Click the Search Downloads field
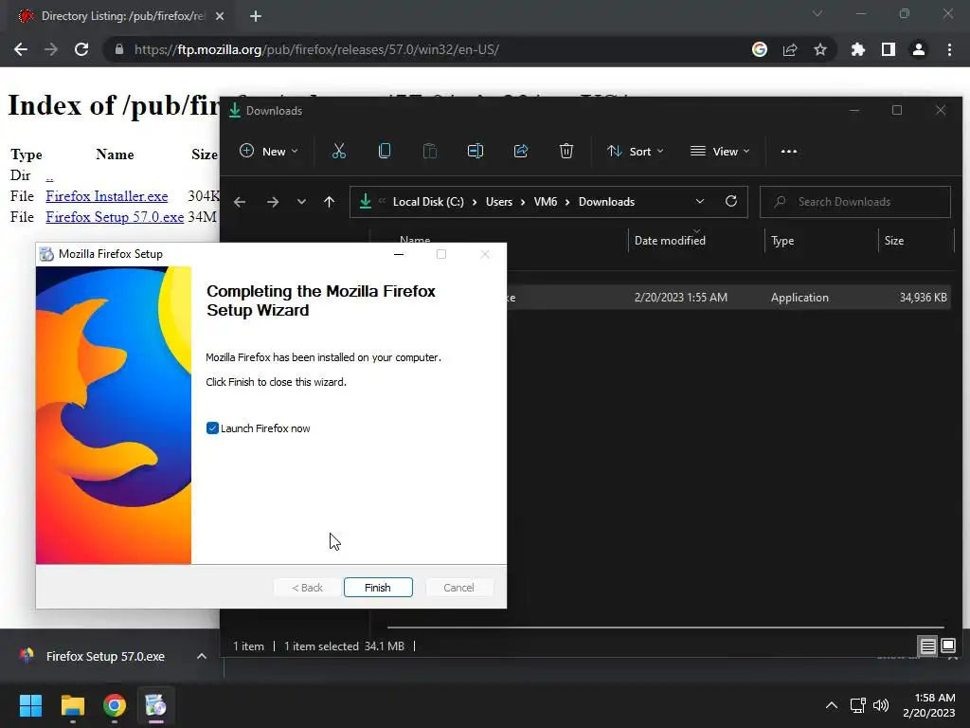Image resolution: width=970 pixels, height=728 pixels. 855,202
